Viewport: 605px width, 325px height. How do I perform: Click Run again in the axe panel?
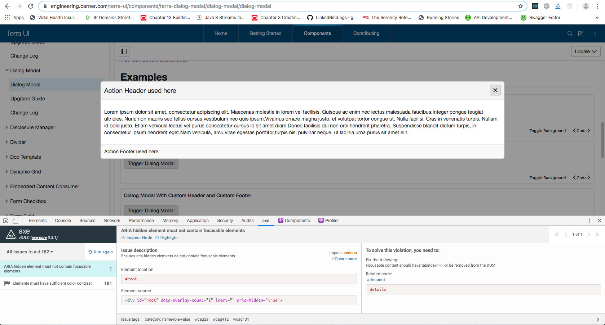101,252
